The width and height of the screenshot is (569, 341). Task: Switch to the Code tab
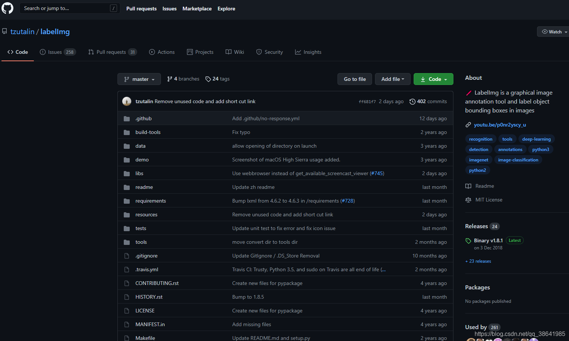click(17, 52)
